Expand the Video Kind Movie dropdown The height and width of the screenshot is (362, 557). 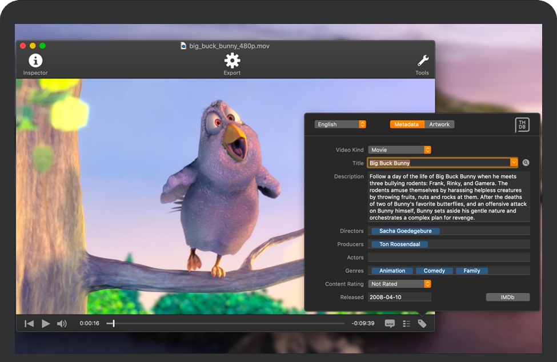coord(399,150)
